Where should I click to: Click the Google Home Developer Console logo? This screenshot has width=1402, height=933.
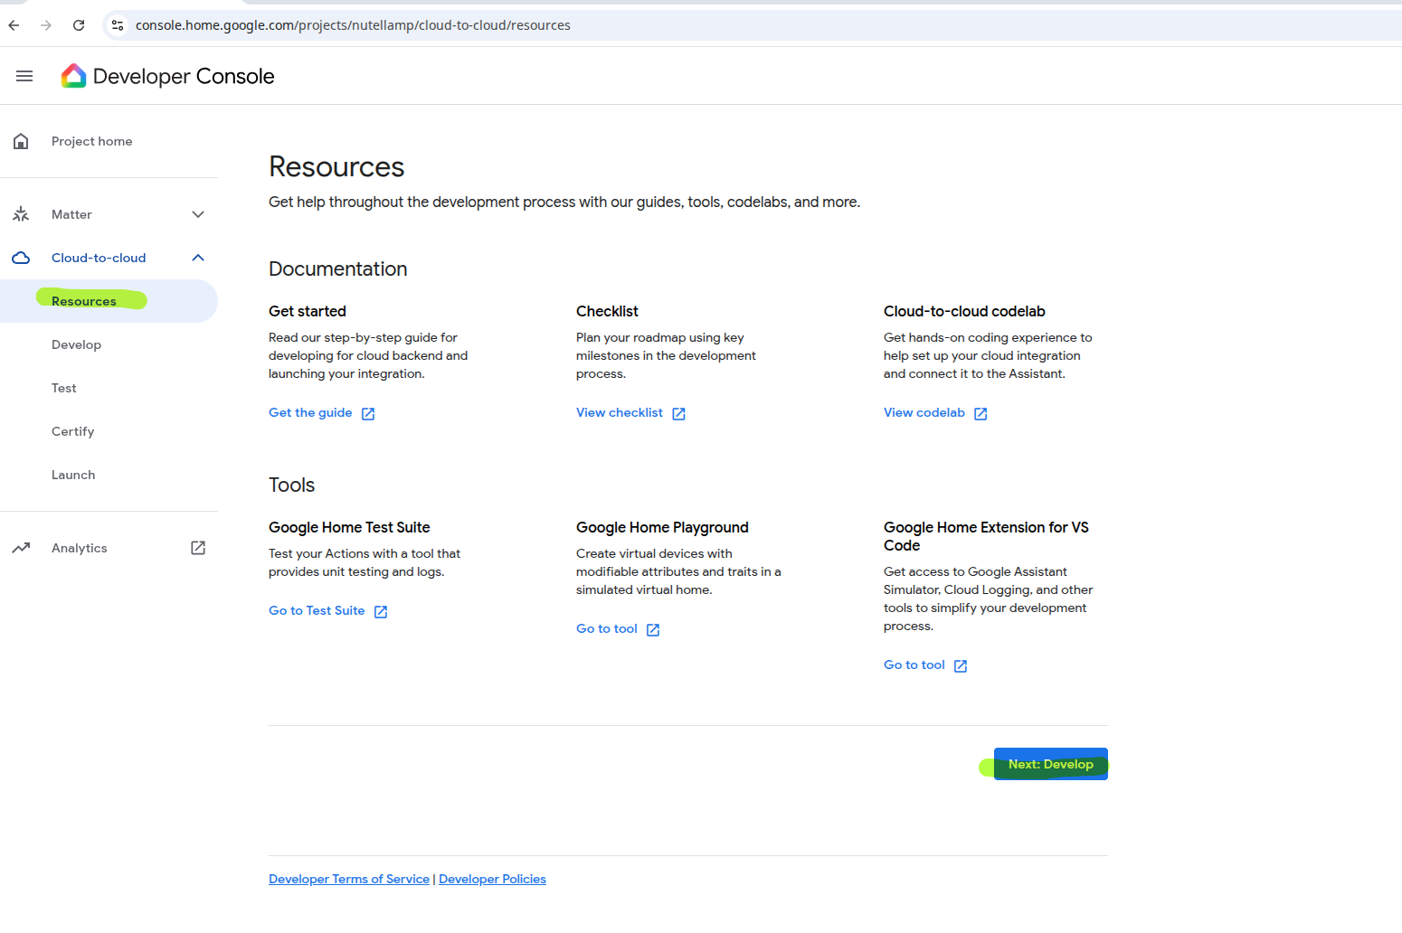point(74,77)
